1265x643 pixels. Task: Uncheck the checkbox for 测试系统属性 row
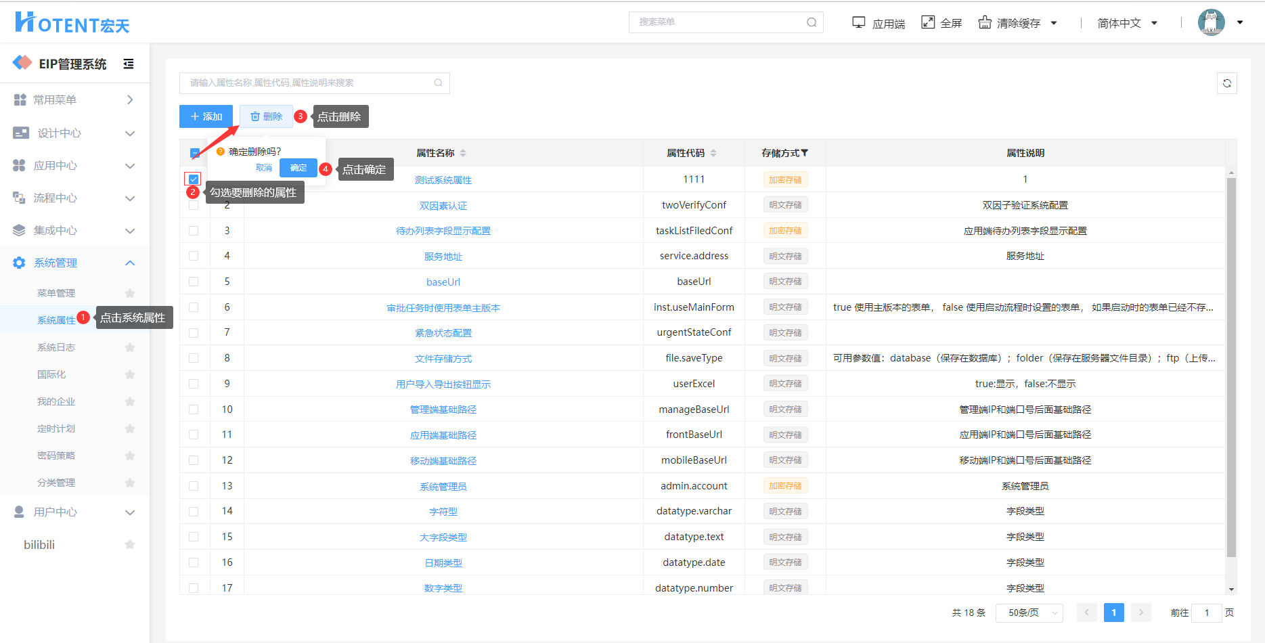click(x=194, y=179)
